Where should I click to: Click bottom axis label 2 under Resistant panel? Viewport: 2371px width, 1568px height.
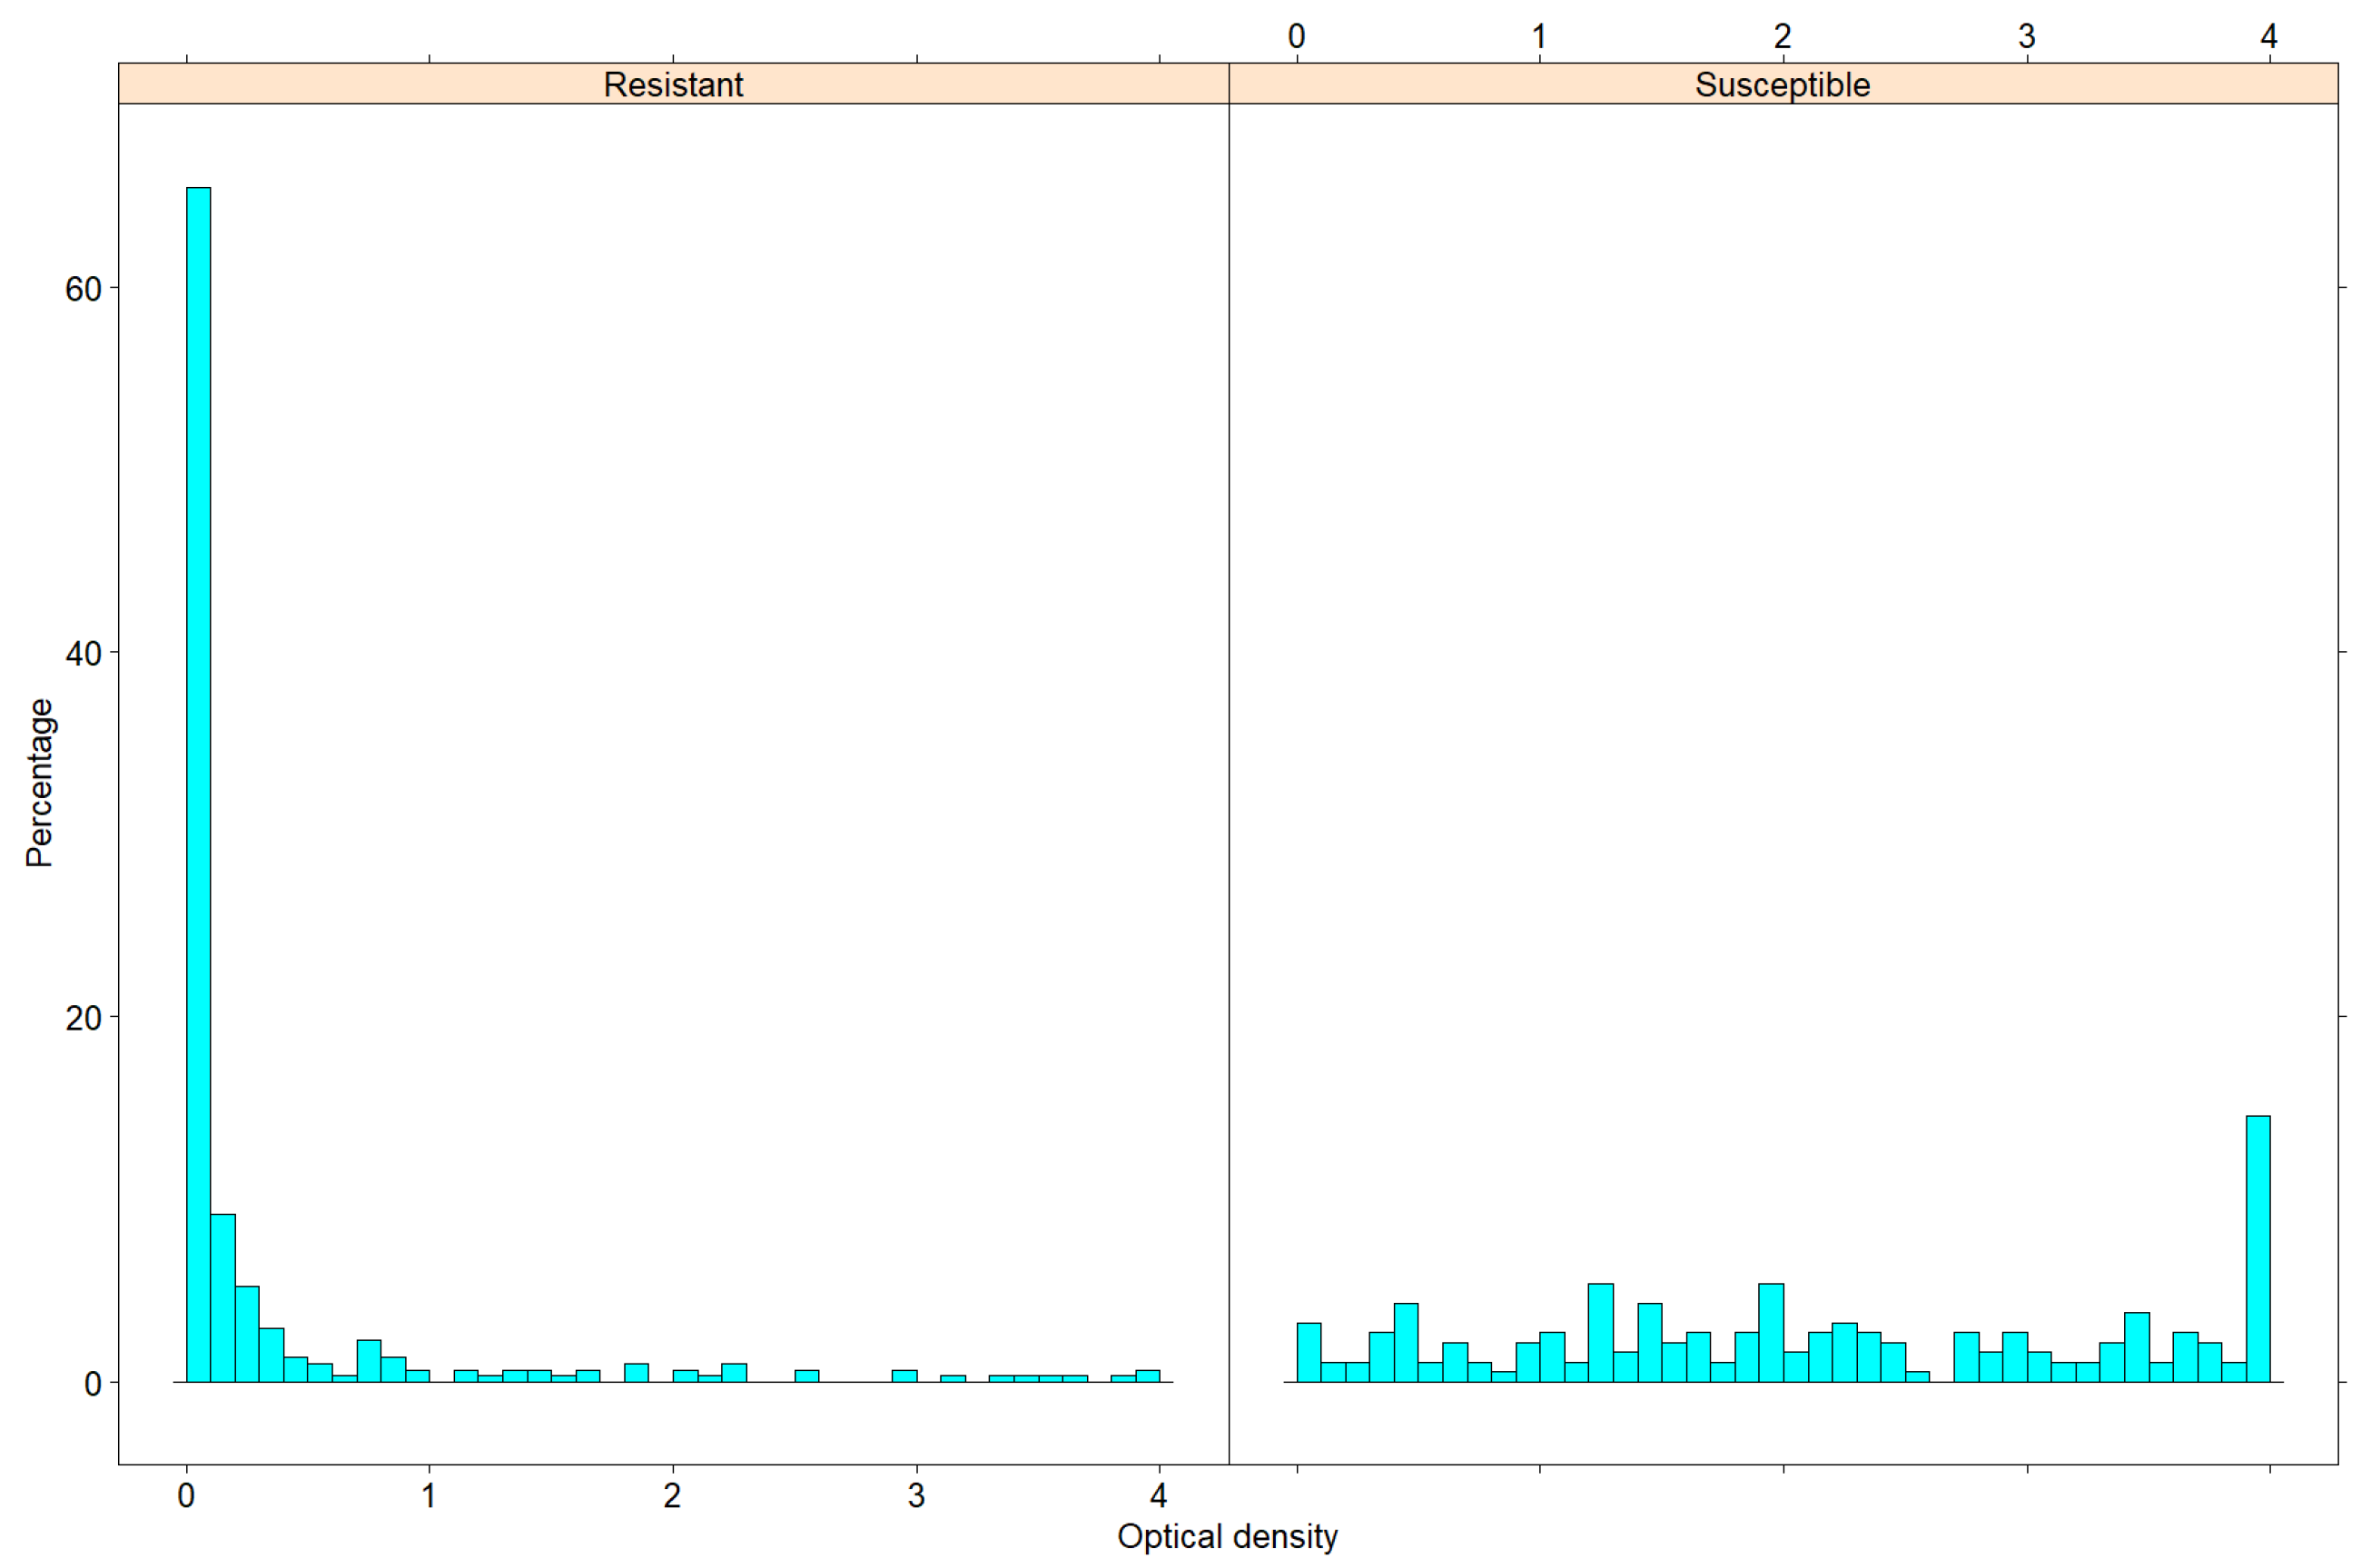point(672,1496)
